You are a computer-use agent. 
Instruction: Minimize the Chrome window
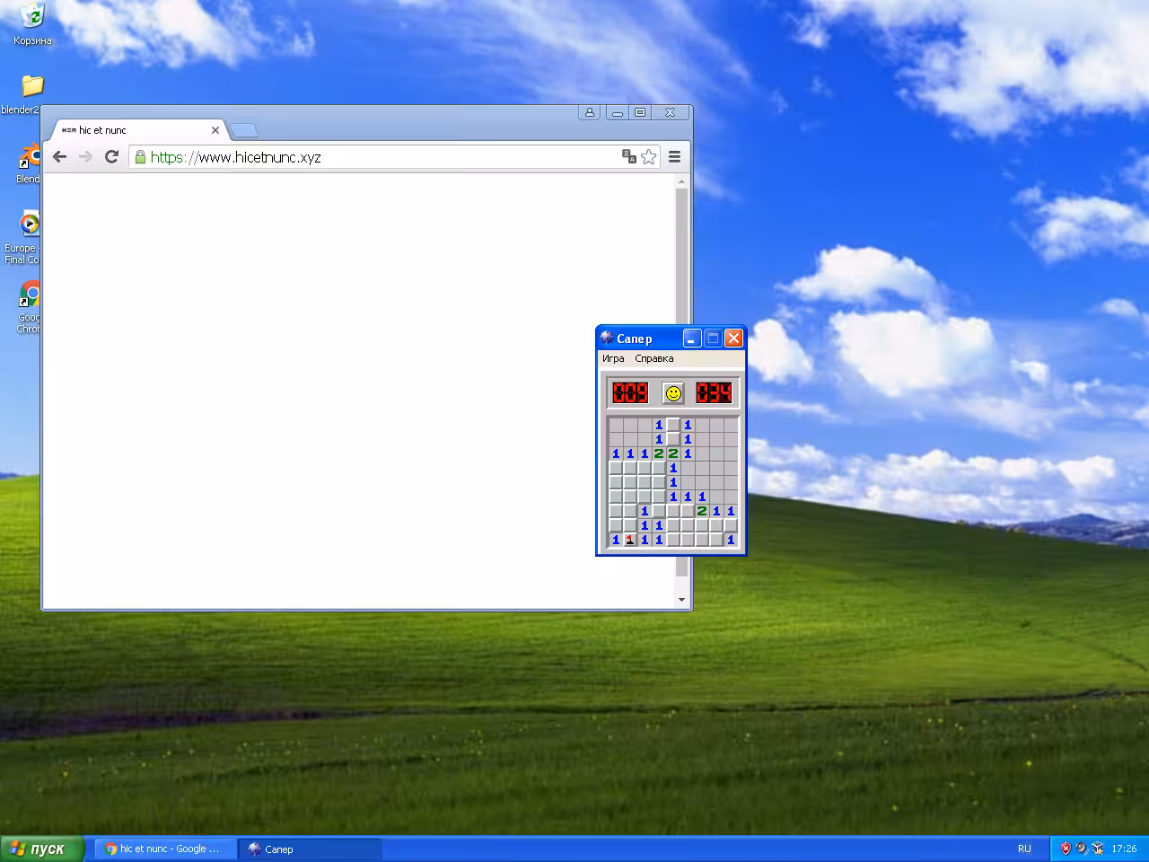coord(617,112)
